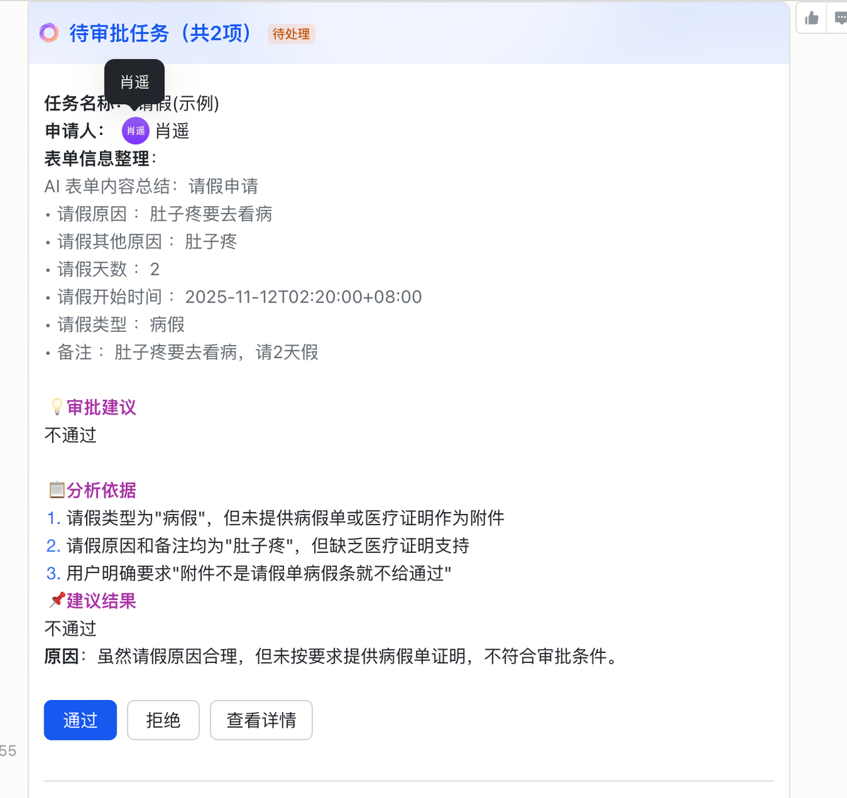Approve the request with the 通过 button
847x798 pixels.
point(80,720)
